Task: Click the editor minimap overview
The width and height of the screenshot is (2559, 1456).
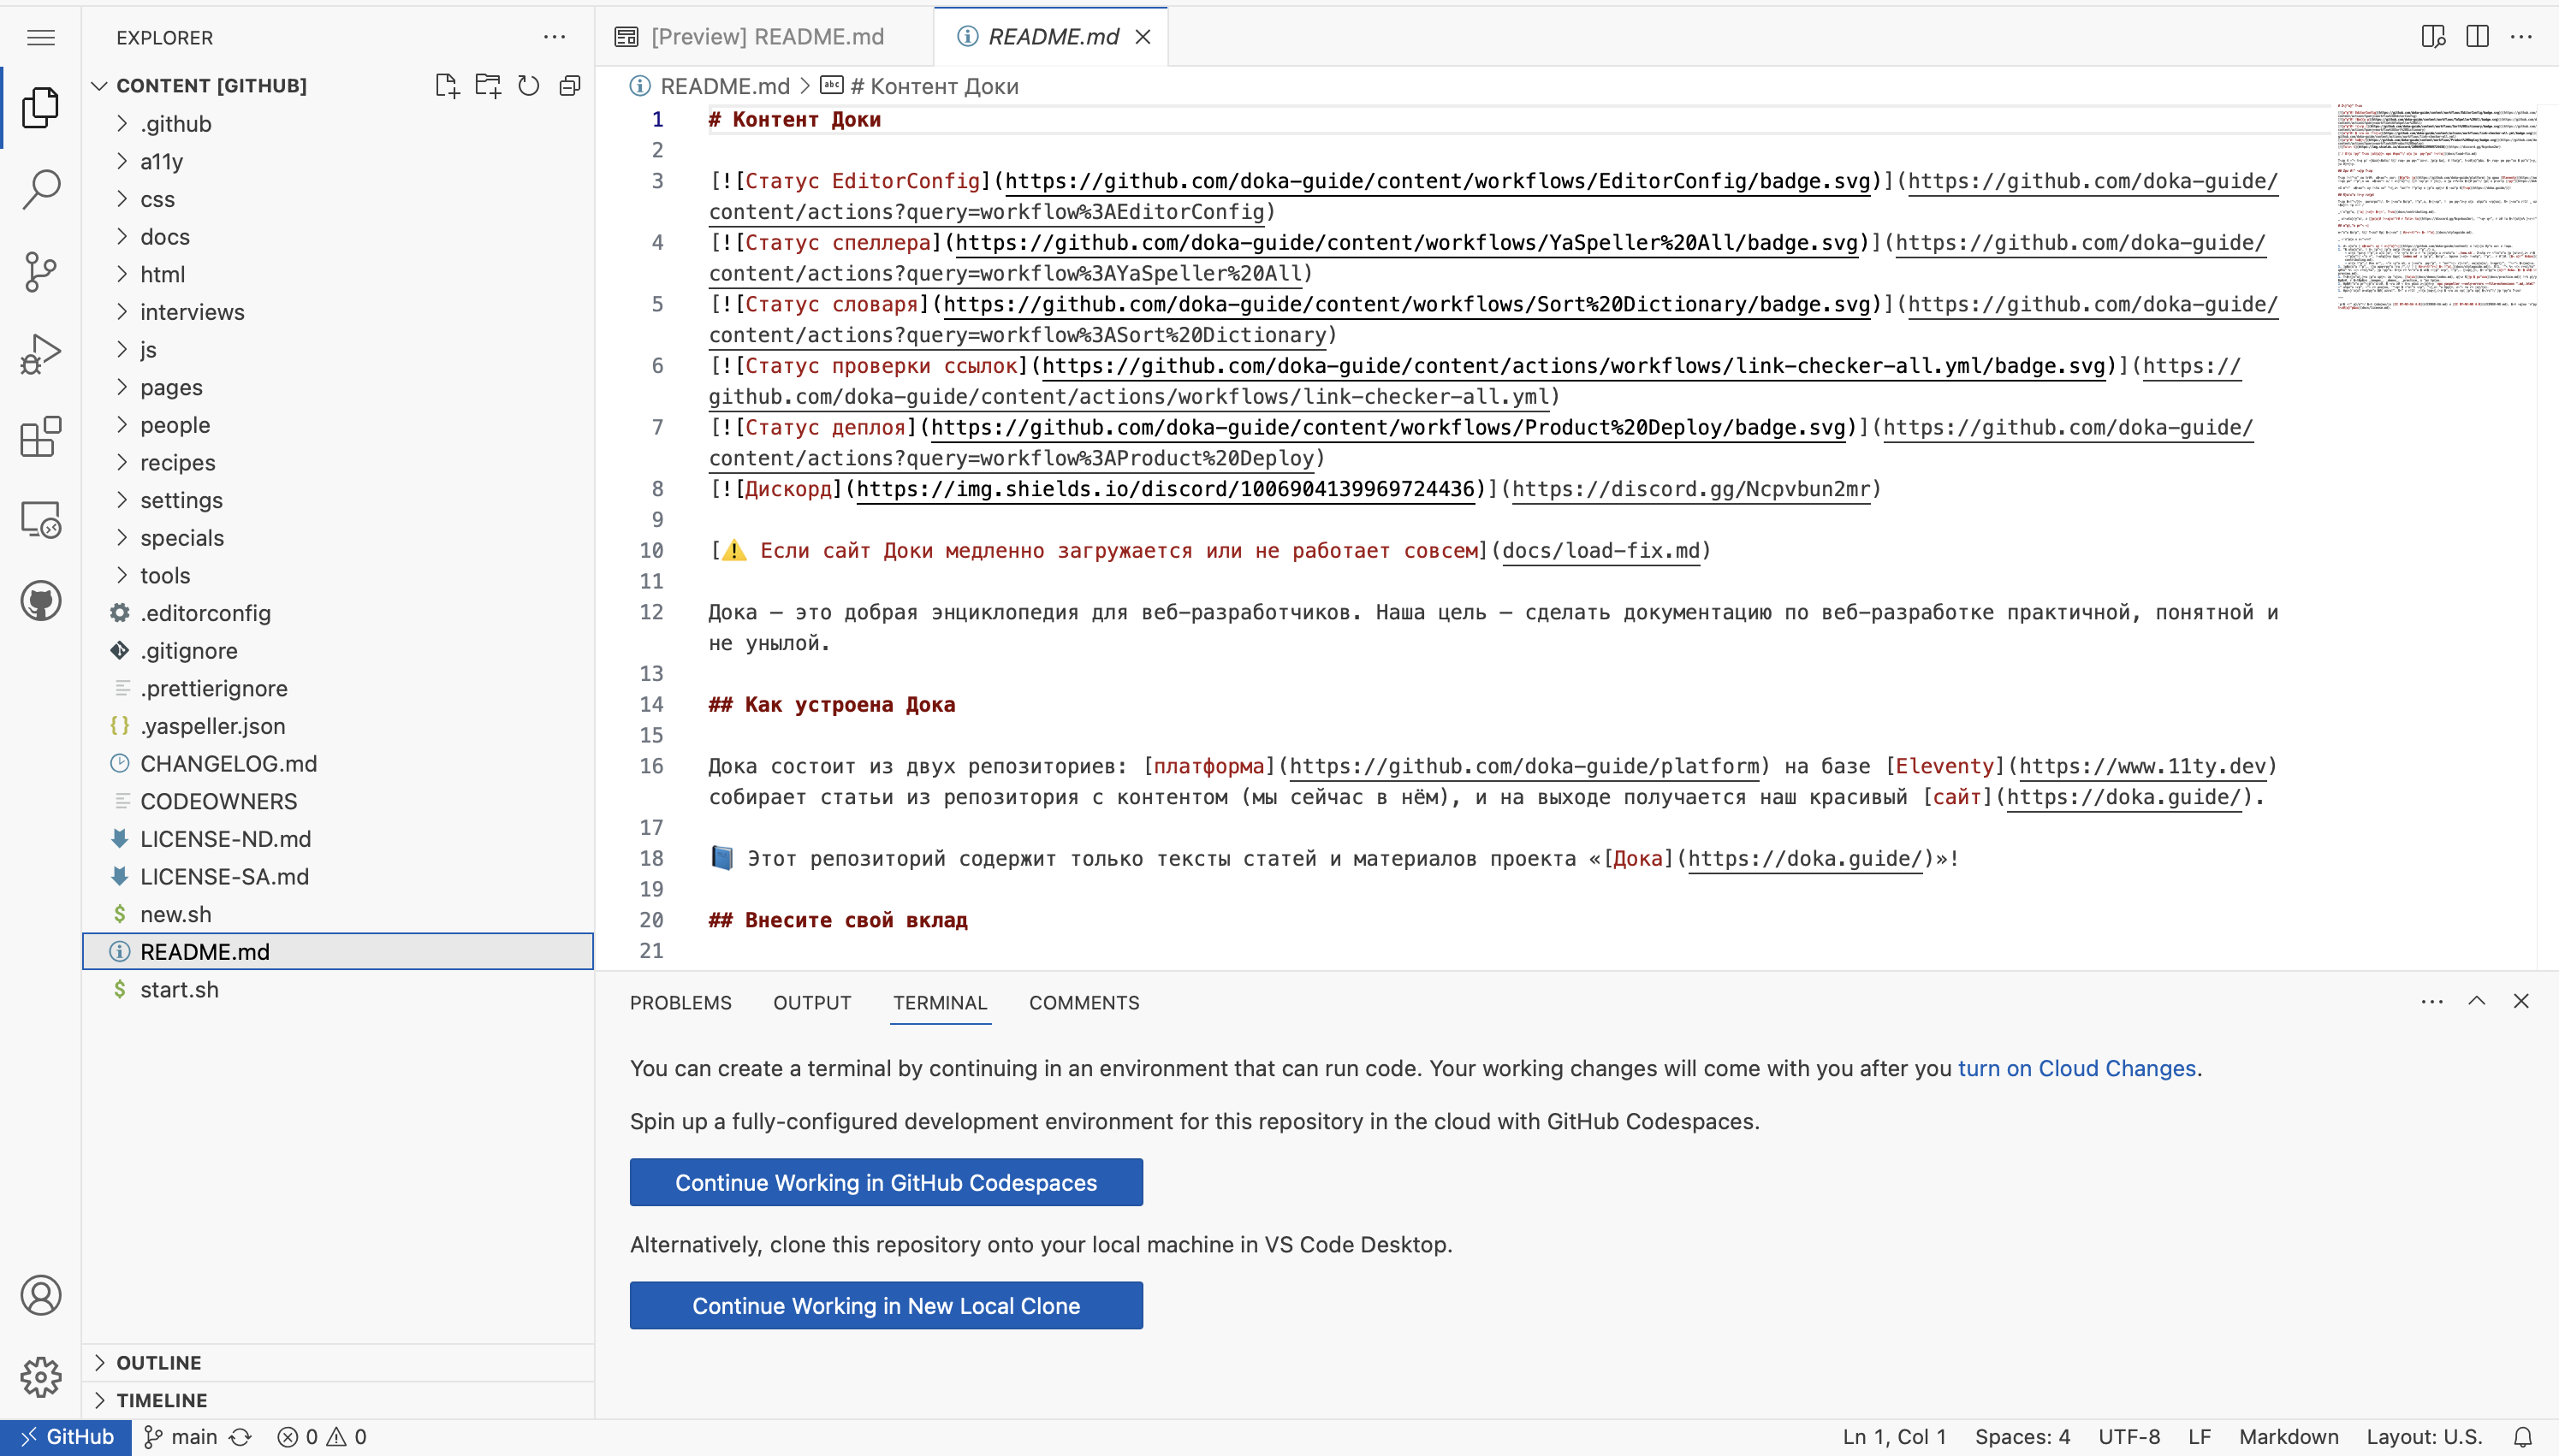Action: coord(2436,206)
